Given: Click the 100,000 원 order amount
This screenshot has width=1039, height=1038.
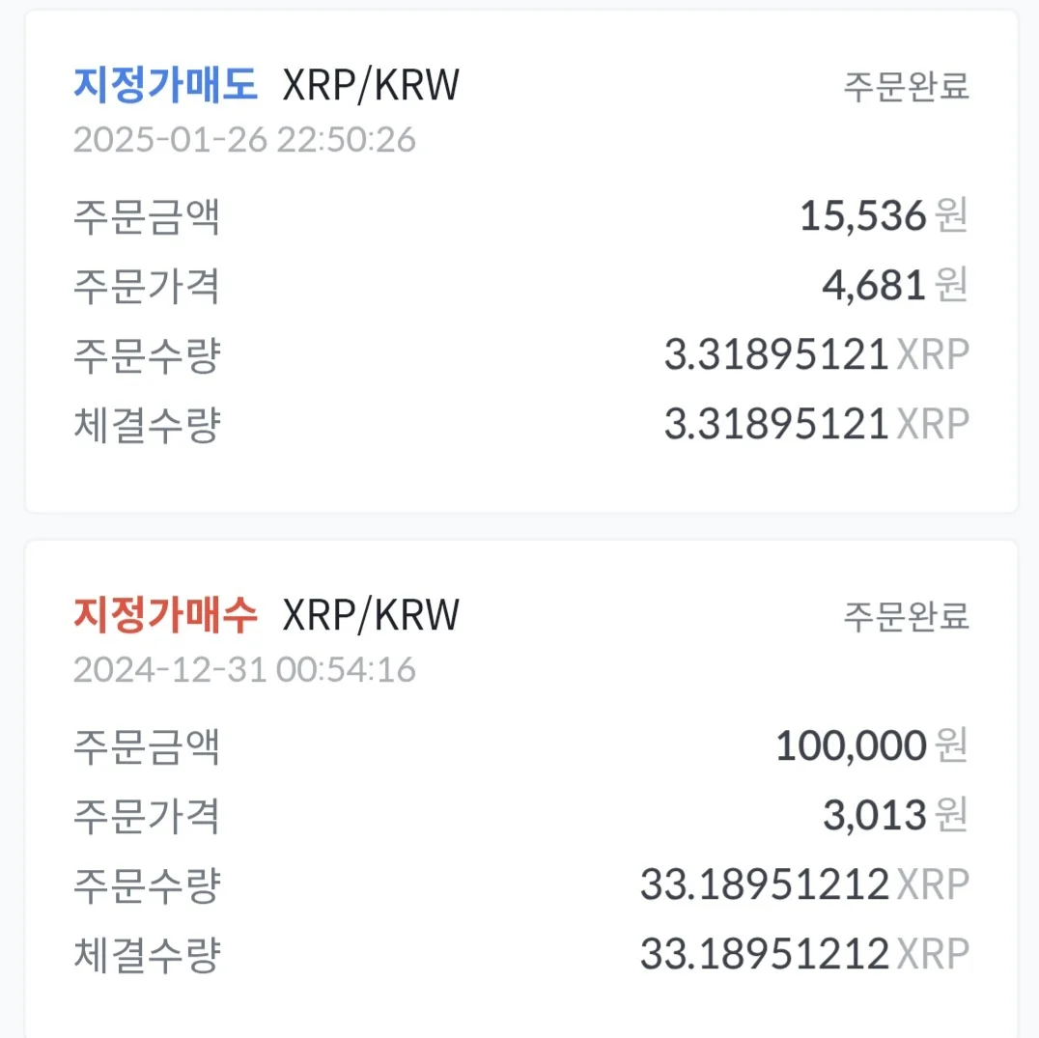Looking at the screenshot, I should coord(871,745).
